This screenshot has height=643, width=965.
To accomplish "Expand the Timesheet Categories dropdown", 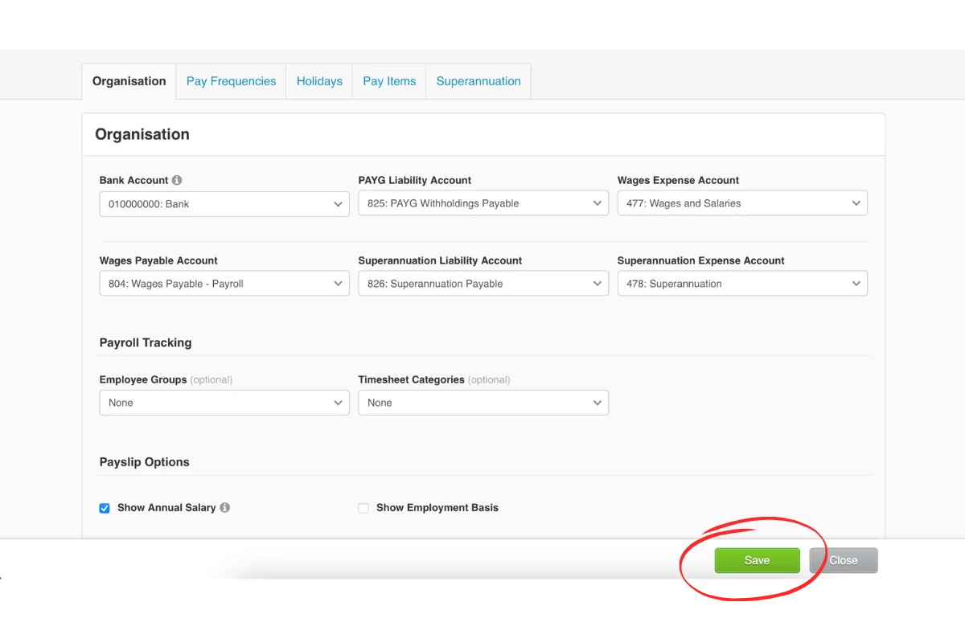I will click(x=483, y=403).
